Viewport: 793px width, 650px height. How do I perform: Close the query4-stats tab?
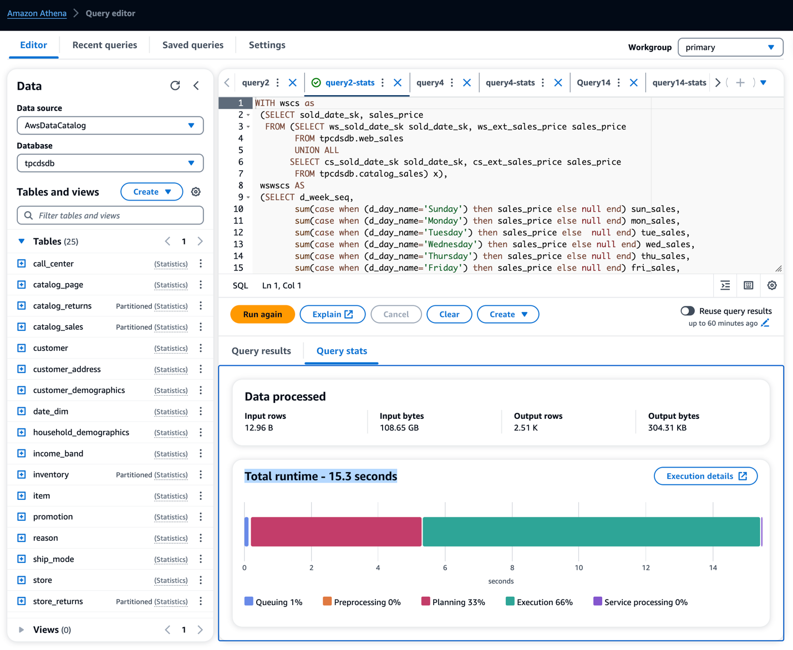558,83
